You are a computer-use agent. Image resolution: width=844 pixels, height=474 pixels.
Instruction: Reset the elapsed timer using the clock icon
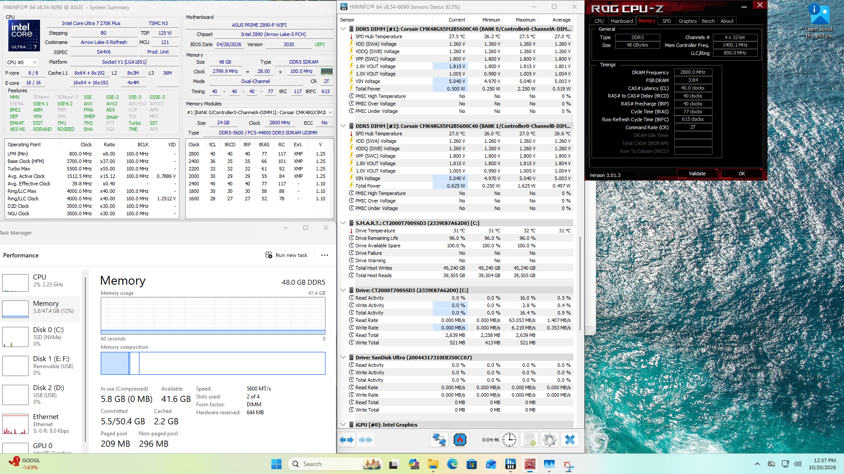click(509, 440)
